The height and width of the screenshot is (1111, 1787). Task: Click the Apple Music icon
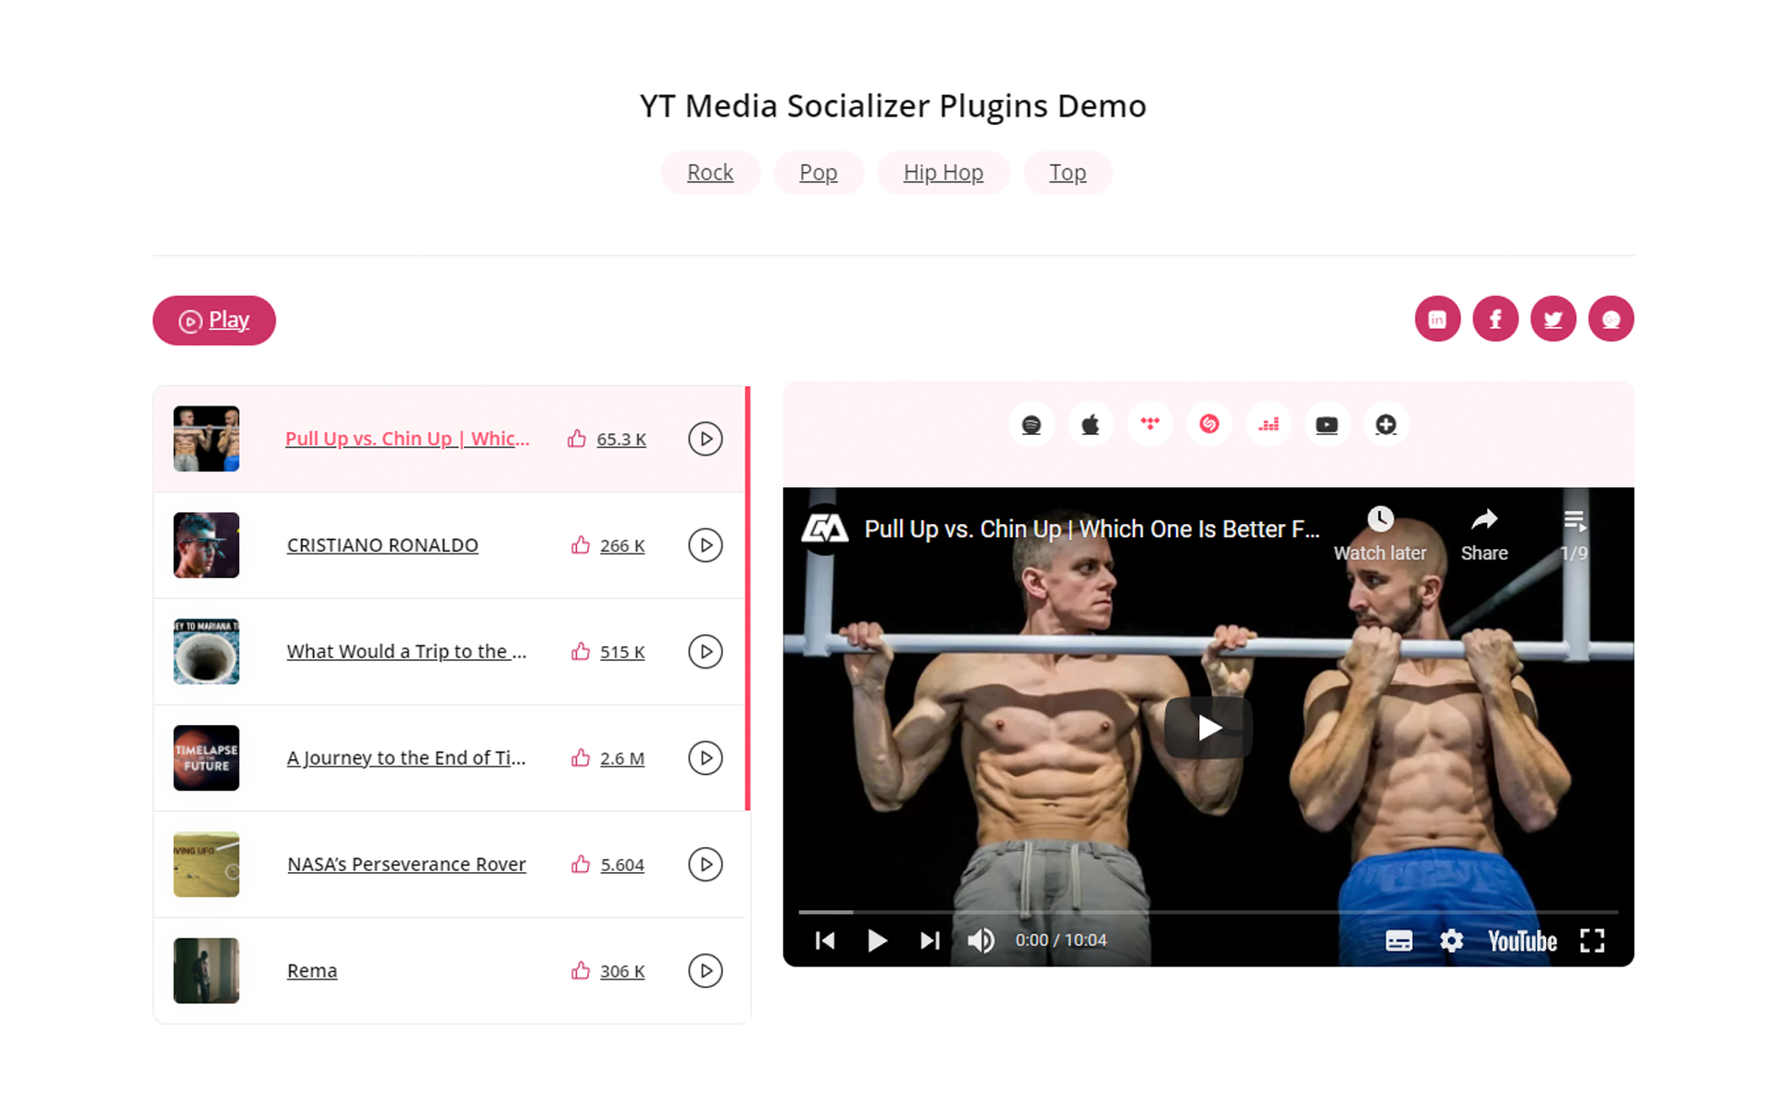pos(1090,425)
